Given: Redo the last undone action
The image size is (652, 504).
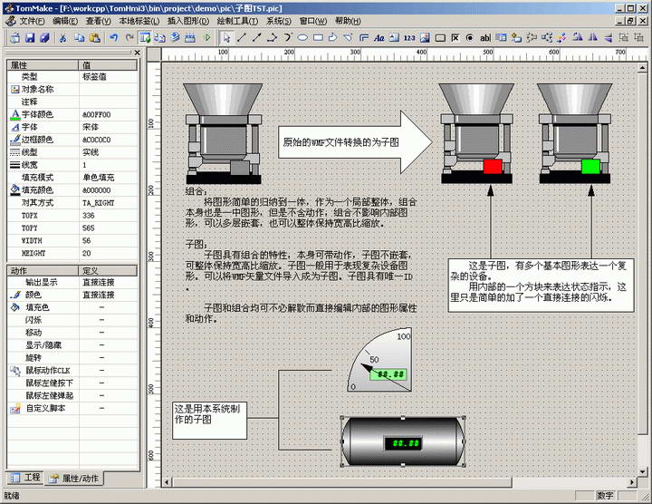Looking at the screenshot, I should [x=129, y=38].
